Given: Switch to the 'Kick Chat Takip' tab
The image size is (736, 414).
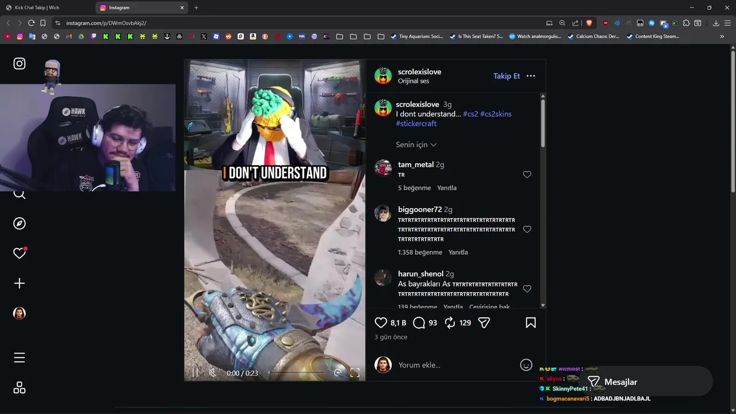Looking at the screenshot, I should click(x=47, y=7).
